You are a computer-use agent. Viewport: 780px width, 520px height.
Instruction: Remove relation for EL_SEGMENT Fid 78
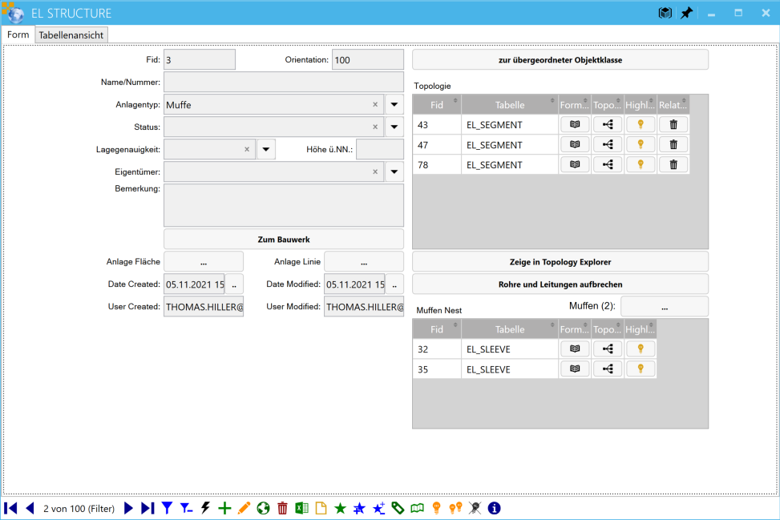(673, 165)
